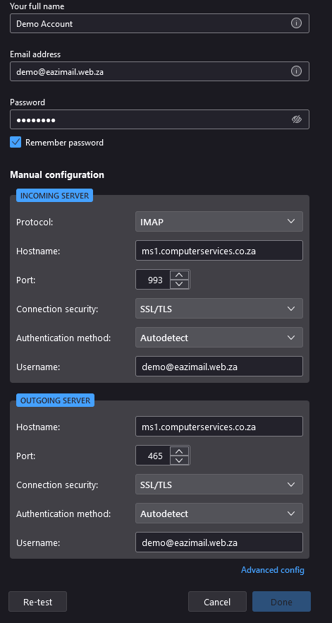Focus the outgoing server Username field
332x623 pixels.
tap(219, 542)
